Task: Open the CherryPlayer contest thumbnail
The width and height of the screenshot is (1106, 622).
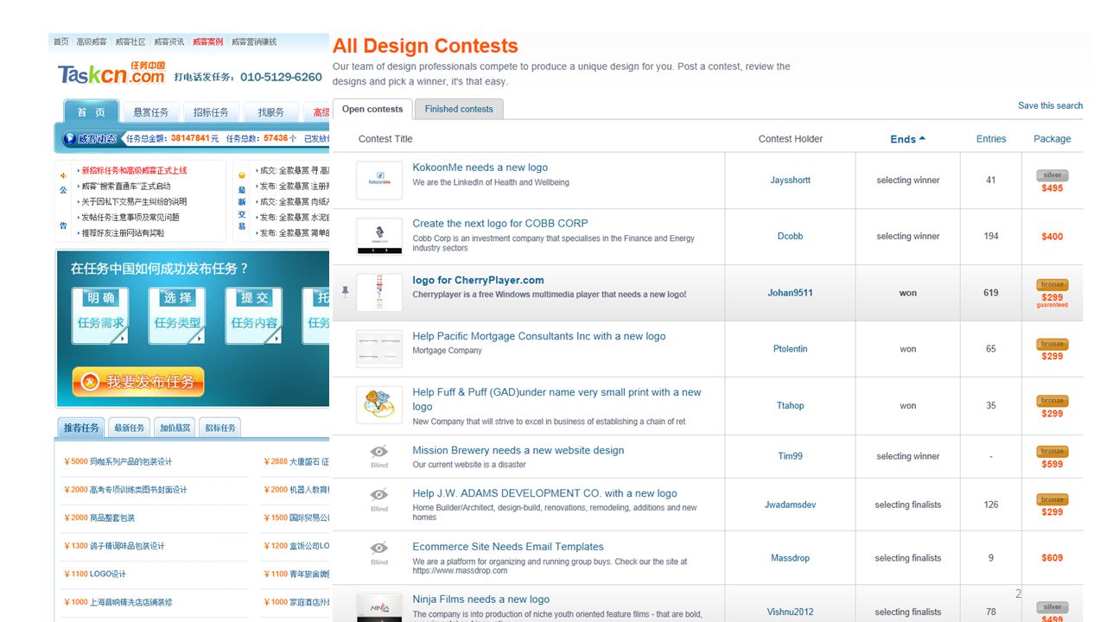Action: (x=379, y=293)
